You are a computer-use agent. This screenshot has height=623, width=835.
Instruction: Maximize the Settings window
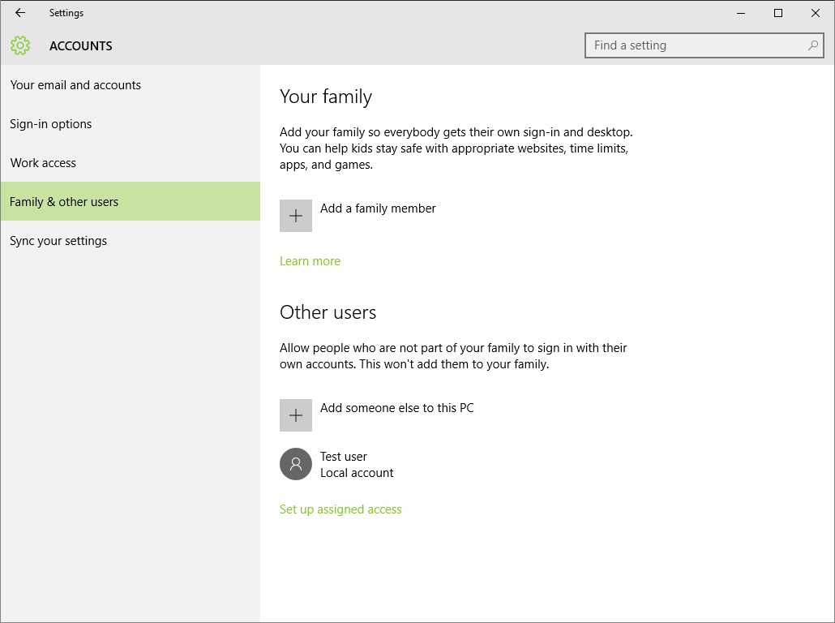tap(778, 13)
